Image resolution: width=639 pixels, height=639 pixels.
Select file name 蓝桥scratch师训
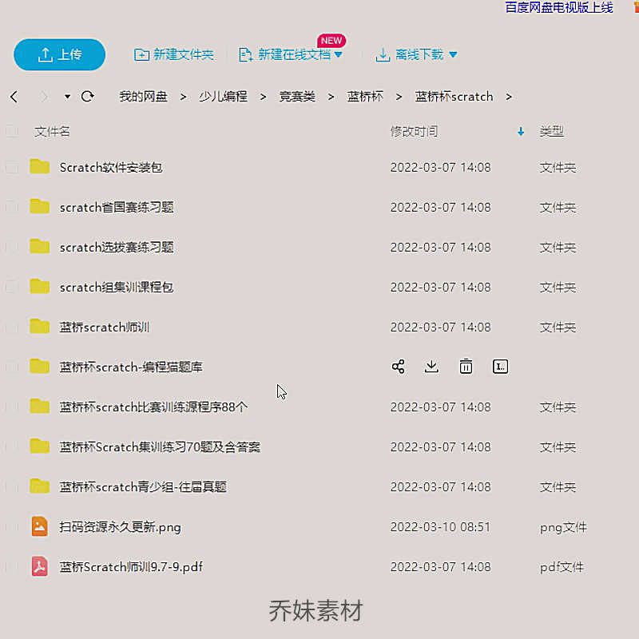coord(105,327)
